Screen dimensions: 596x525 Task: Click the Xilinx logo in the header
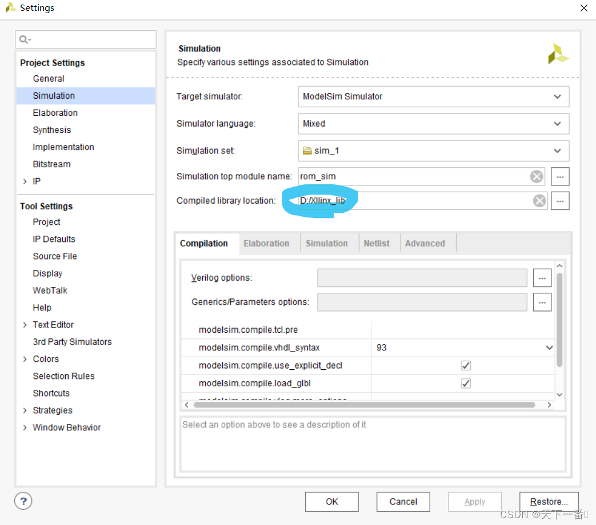point(558,54)
